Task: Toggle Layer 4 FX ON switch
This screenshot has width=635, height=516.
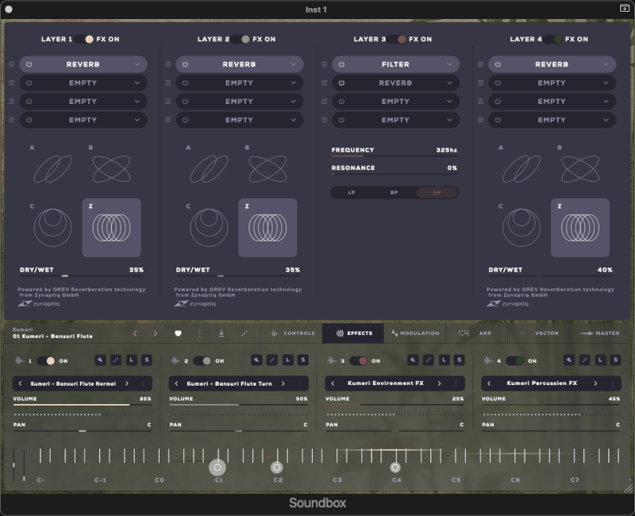Action: [553, 39]
